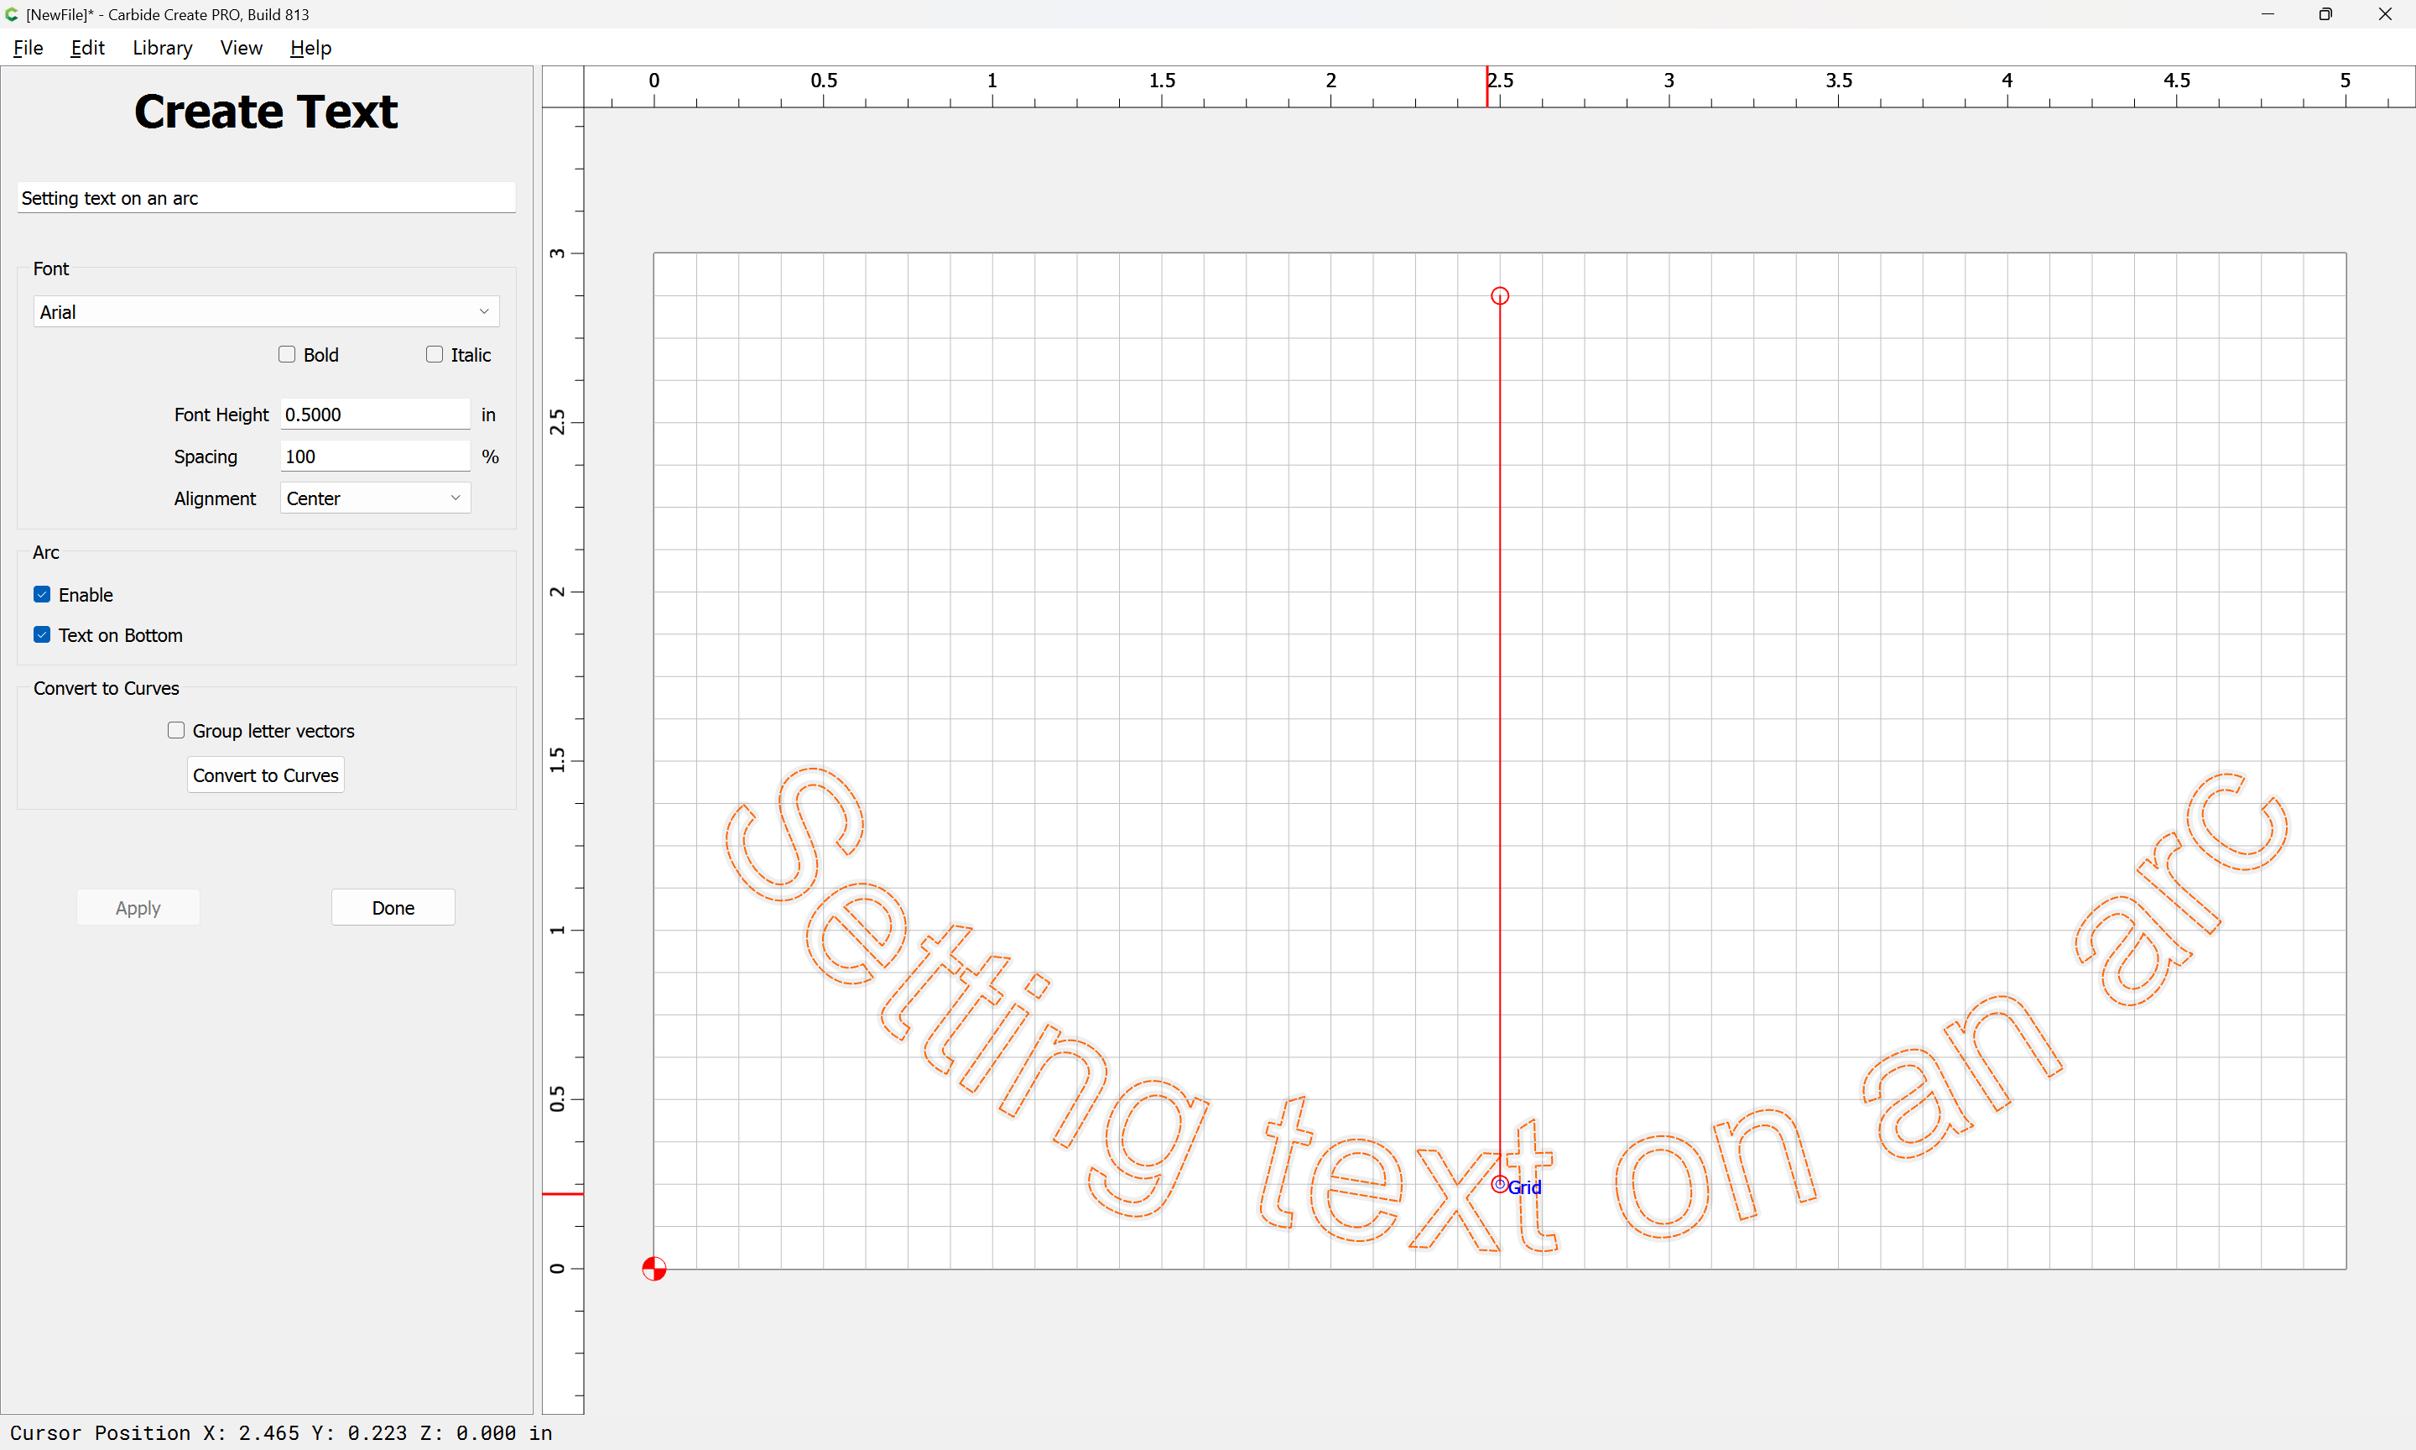
Task: Open the Library menu
Action: 162,48
